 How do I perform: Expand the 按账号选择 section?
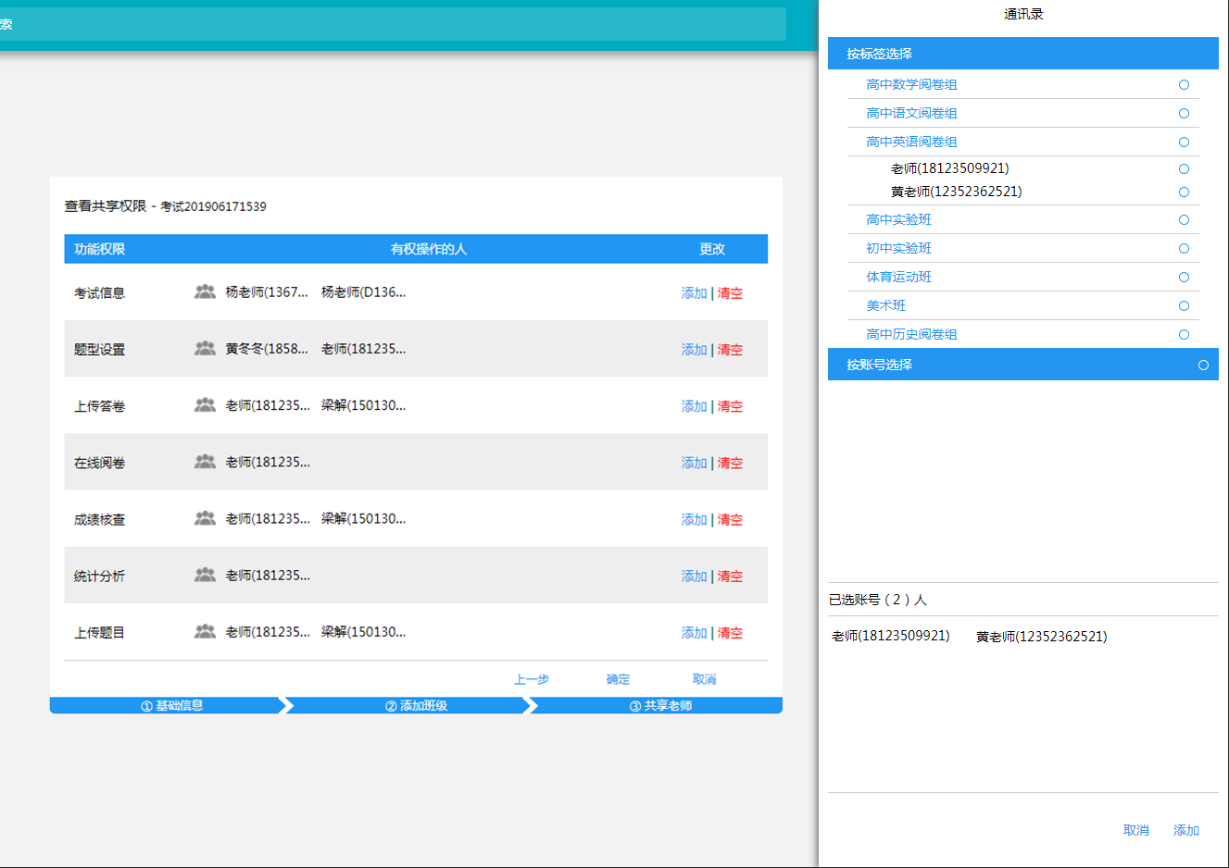point(879,365)
